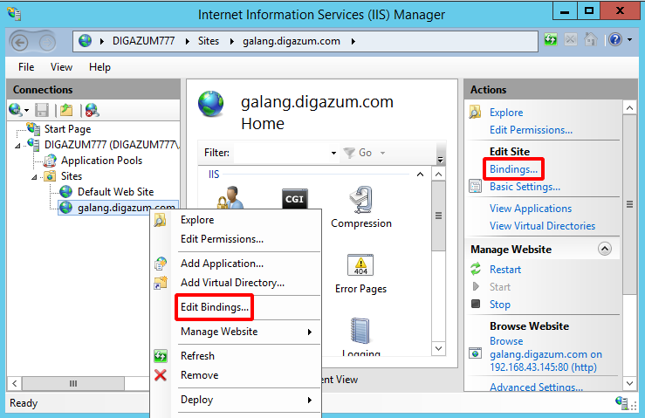Click the Browse website icon under Browse Website

pyautogui.click(x=475, y=353)
